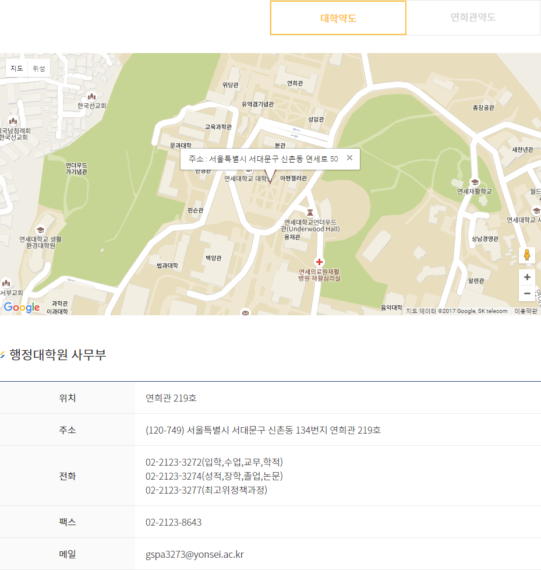This screenshot has width=541, height=570.
Task: Close the address info popup
Action: [x=349, y=158]
